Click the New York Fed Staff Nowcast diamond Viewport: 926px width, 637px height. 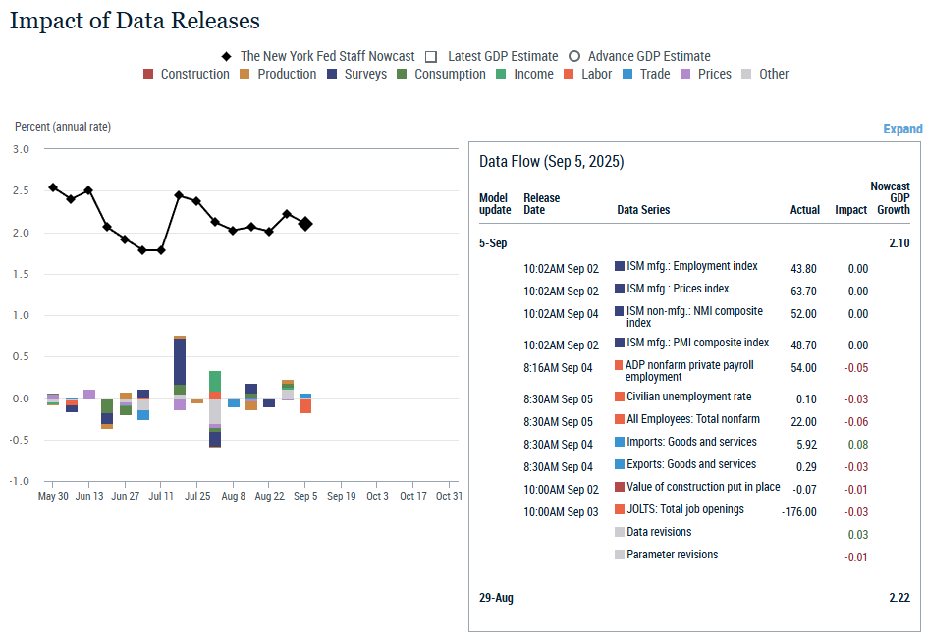pos(226,57)
